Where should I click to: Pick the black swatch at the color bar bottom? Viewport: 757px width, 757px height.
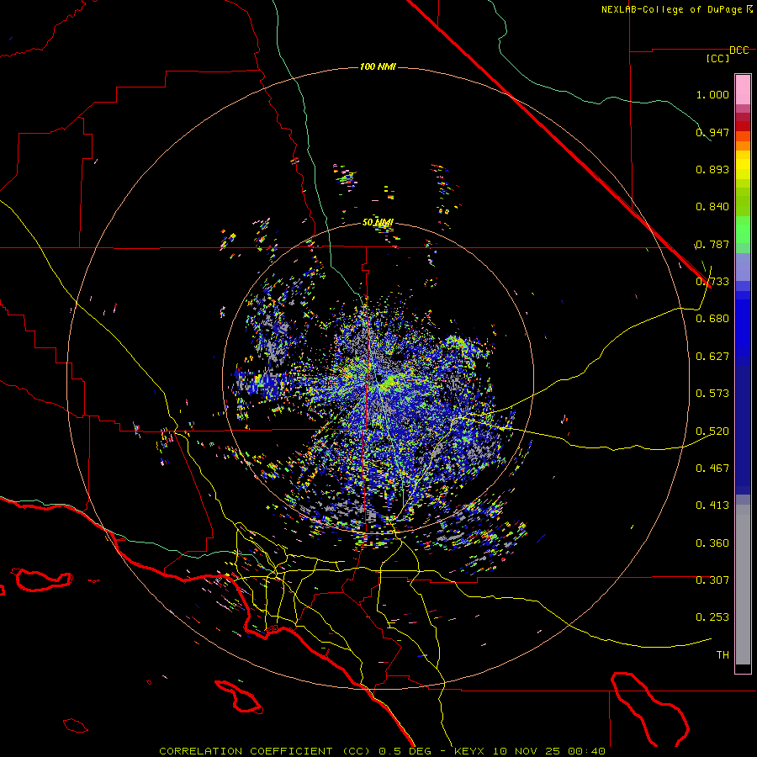743,668
